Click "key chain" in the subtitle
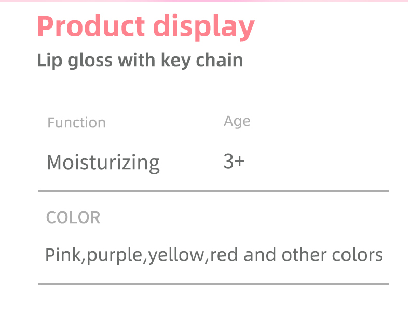This screenshot has width=410, height=322. (x=201, y=61)
